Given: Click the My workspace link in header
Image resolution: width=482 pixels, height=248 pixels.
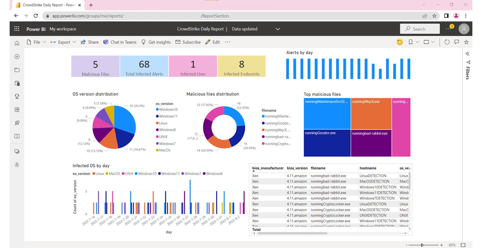Looking at the screenshot, I should [x=63, y=29].
